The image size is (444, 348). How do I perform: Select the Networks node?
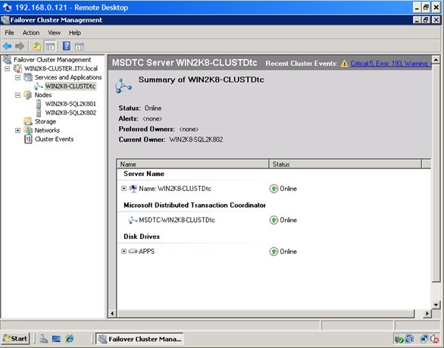[x=47, y=130]
